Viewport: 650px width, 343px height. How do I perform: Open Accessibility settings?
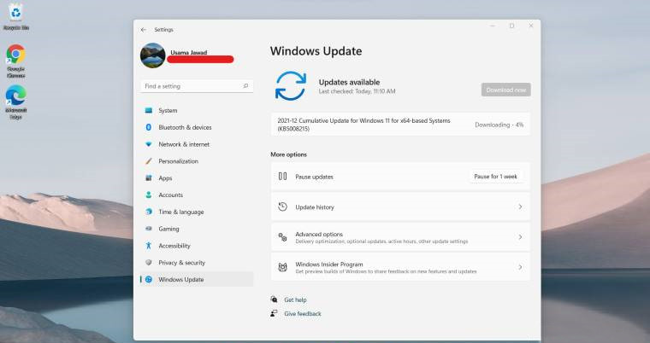pos(197,246)
